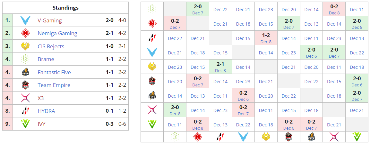Select the CIS Rejects logo in Standings

click(25, 46)
